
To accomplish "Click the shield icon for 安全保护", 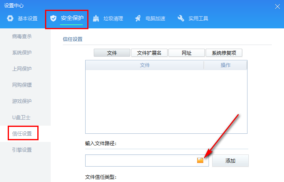I will 53,18.
